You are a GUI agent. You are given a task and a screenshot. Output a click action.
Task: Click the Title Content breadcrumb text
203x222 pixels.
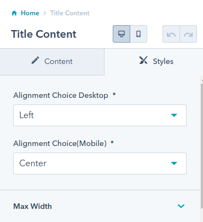pyautogui.click(x=70, y=13)
